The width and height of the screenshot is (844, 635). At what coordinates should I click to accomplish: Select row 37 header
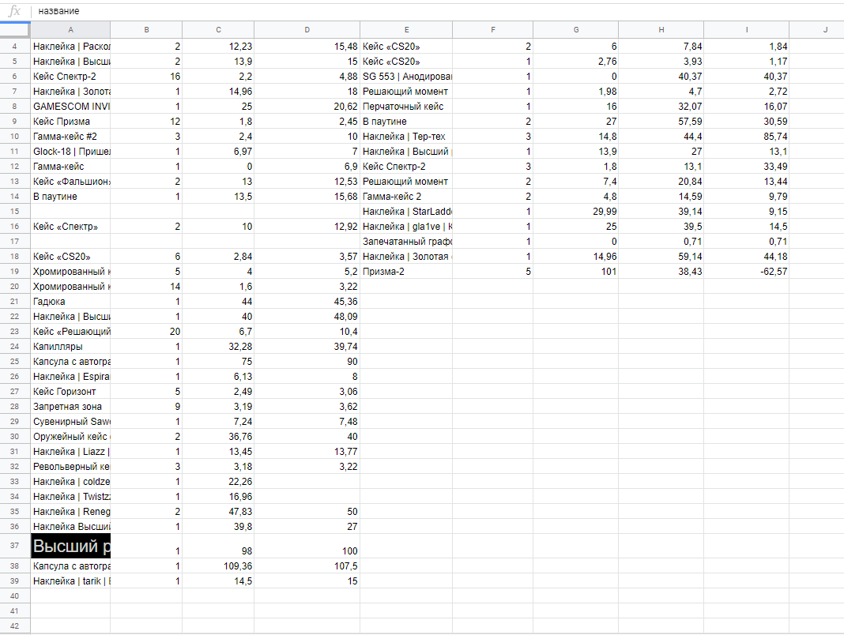(14, 546)
